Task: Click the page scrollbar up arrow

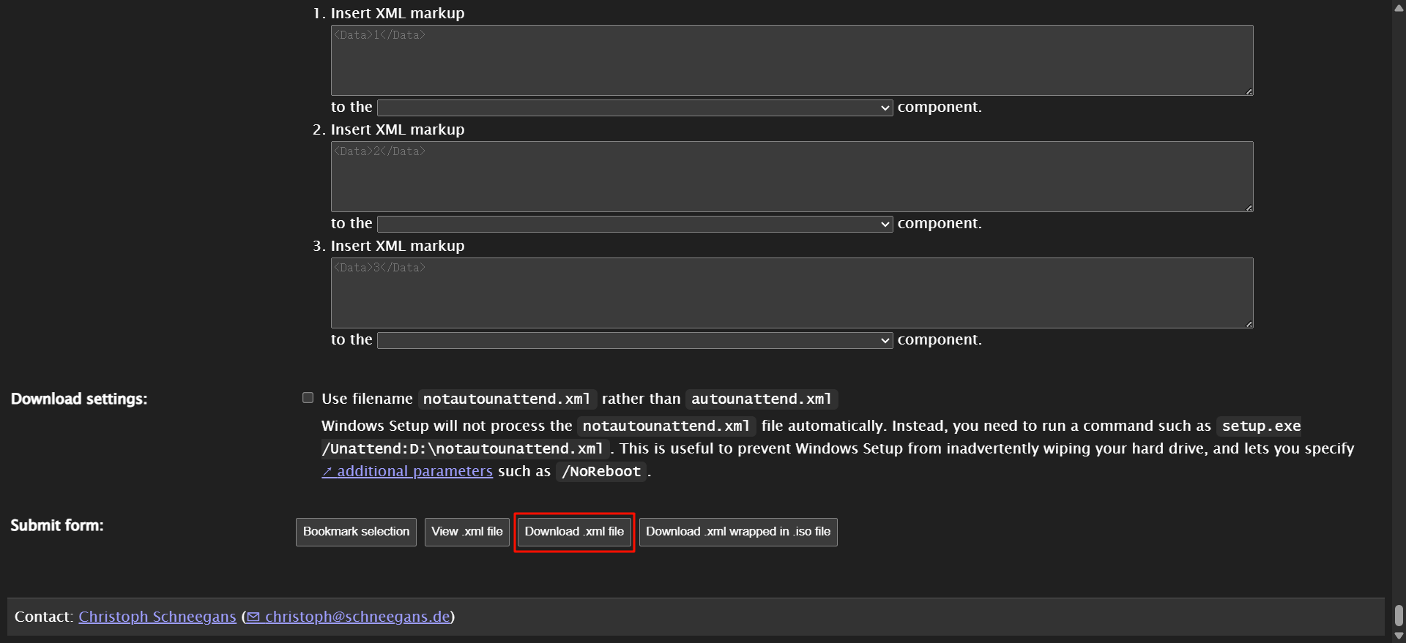Action: [1399, 7]
